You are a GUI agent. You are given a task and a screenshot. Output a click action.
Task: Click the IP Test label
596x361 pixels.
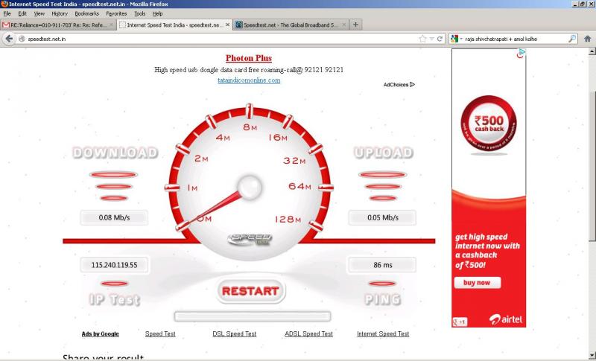115,299
